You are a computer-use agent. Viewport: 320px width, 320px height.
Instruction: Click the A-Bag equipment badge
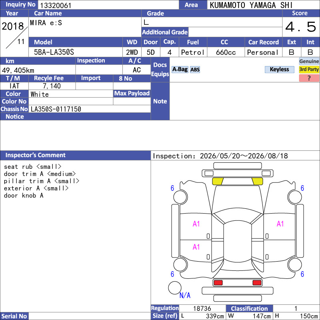[180, 70]
